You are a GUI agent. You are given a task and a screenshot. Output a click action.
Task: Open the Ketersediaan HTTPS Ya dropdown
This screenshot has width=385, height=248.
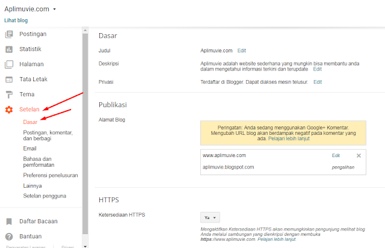(x=210, y=217)
